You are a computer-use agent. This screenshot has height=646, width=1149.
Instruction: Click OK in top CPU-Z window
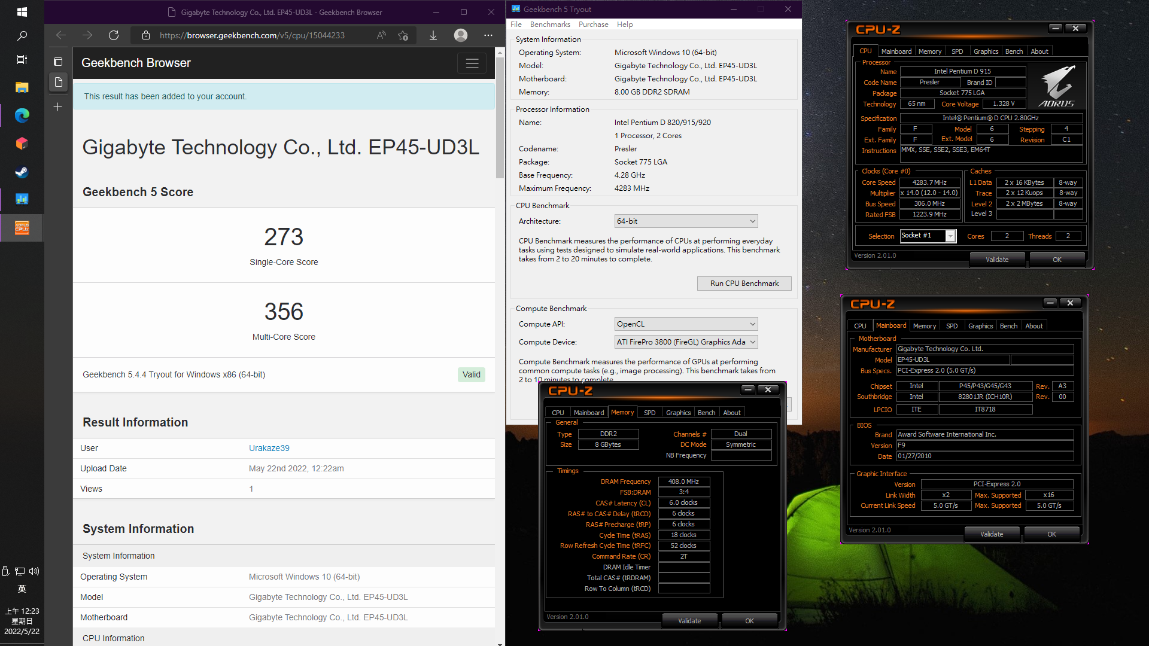1057,260
